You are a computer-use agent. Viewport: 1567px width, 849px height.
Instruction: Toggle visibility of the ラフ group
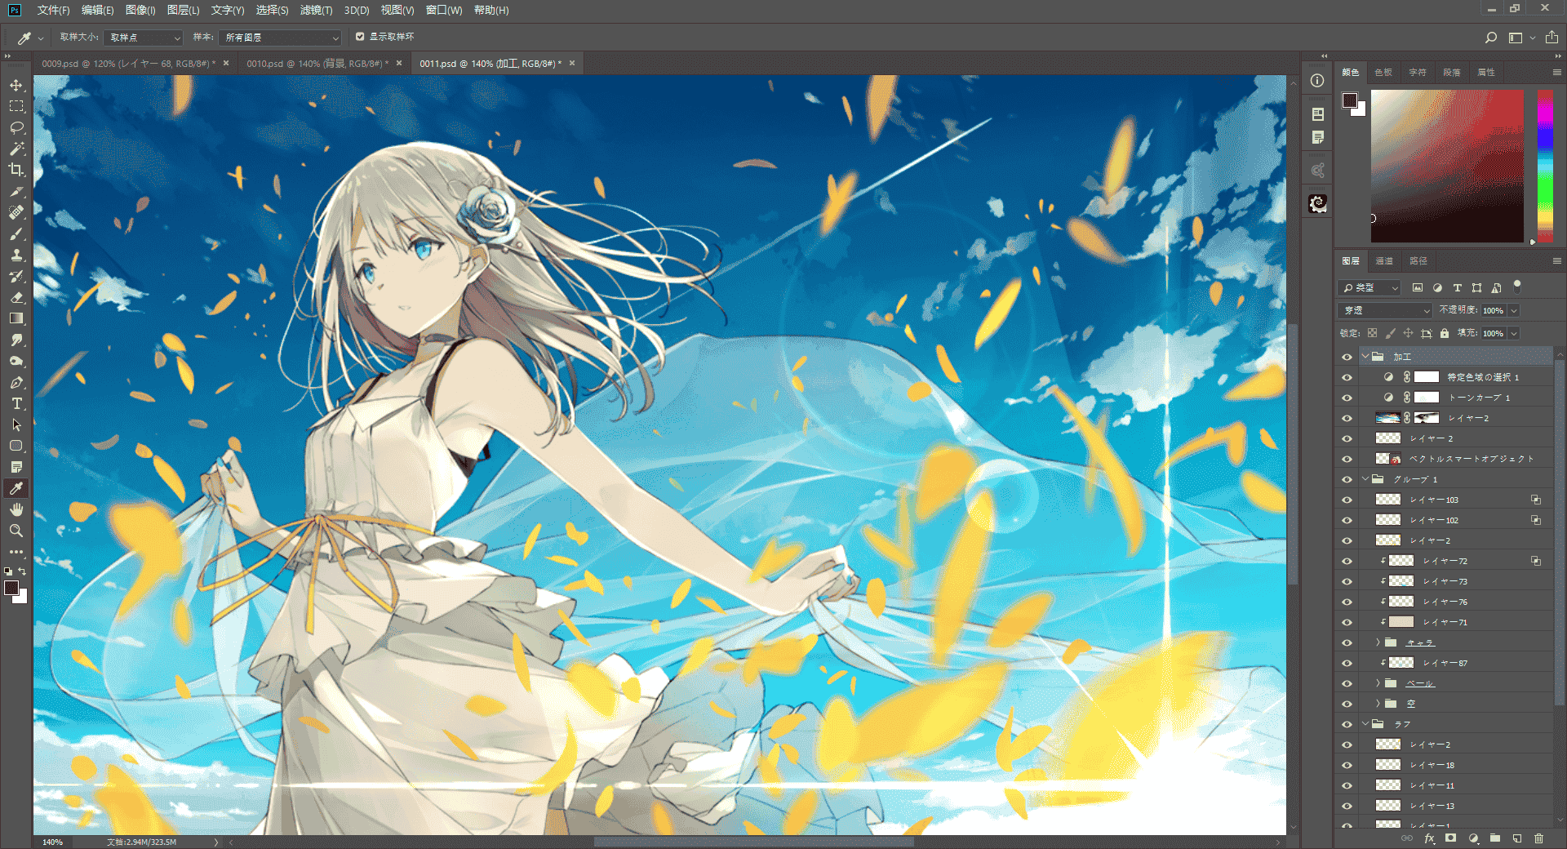pos(1347,724)
